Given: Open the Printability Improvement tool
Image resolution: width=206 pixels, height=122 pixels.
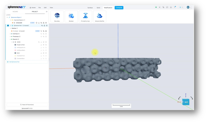Looking at the screenshot, I should [x=85, y=16].
